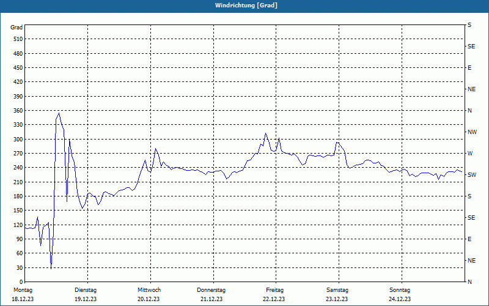This screenshot has height=306, width=489.
Task: Click the date '18.12.23'
Action: (x=23, y=299)
